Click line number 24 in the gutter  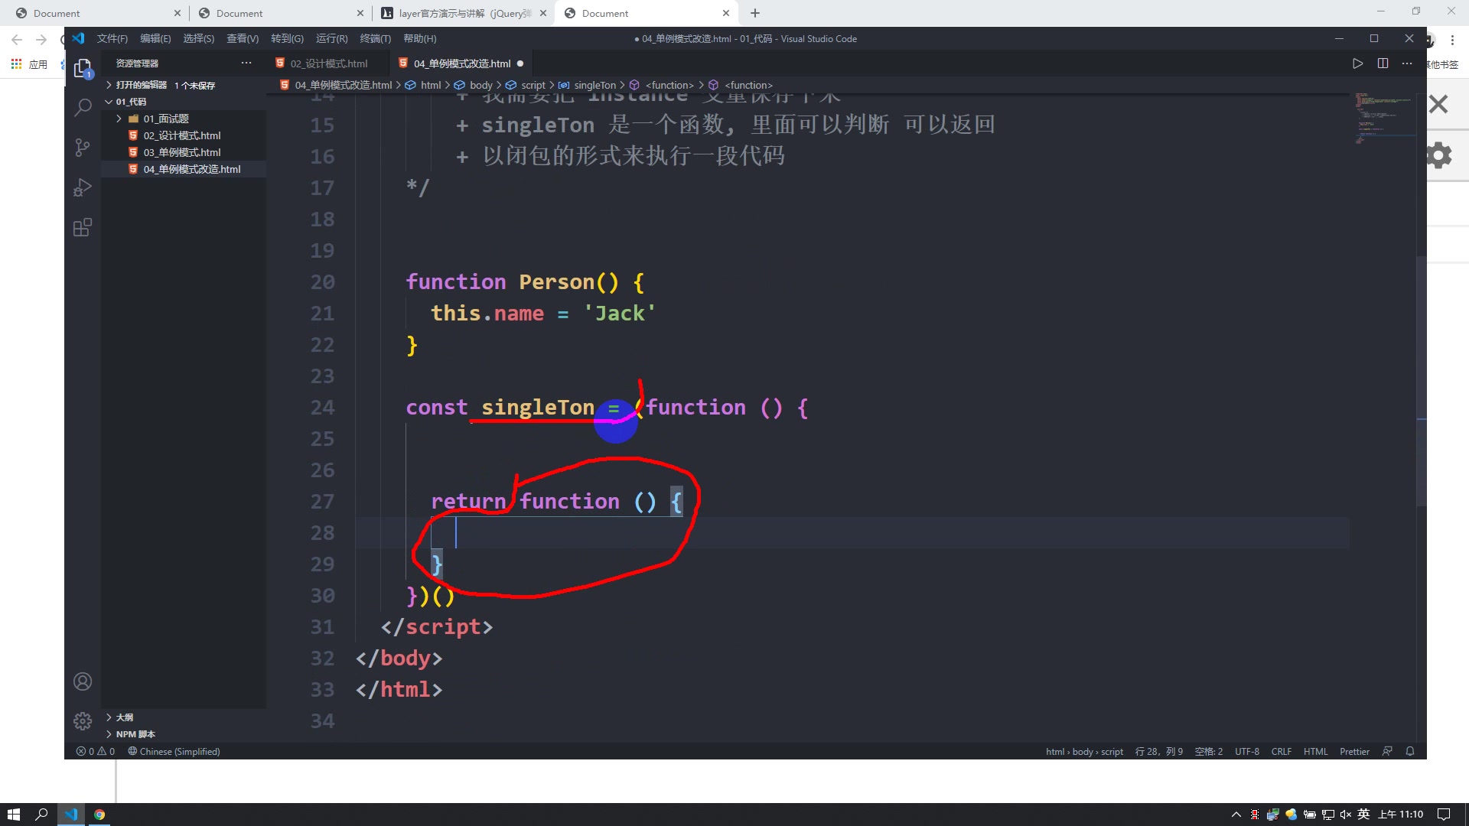[322, 407]
